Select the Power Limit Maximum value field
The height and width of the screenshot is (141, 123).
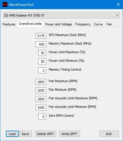(x=42, y=53)
